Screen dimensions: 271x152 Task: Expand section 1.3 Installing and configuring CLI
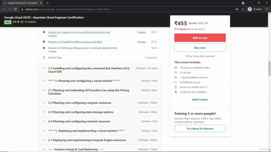(100, 70)
